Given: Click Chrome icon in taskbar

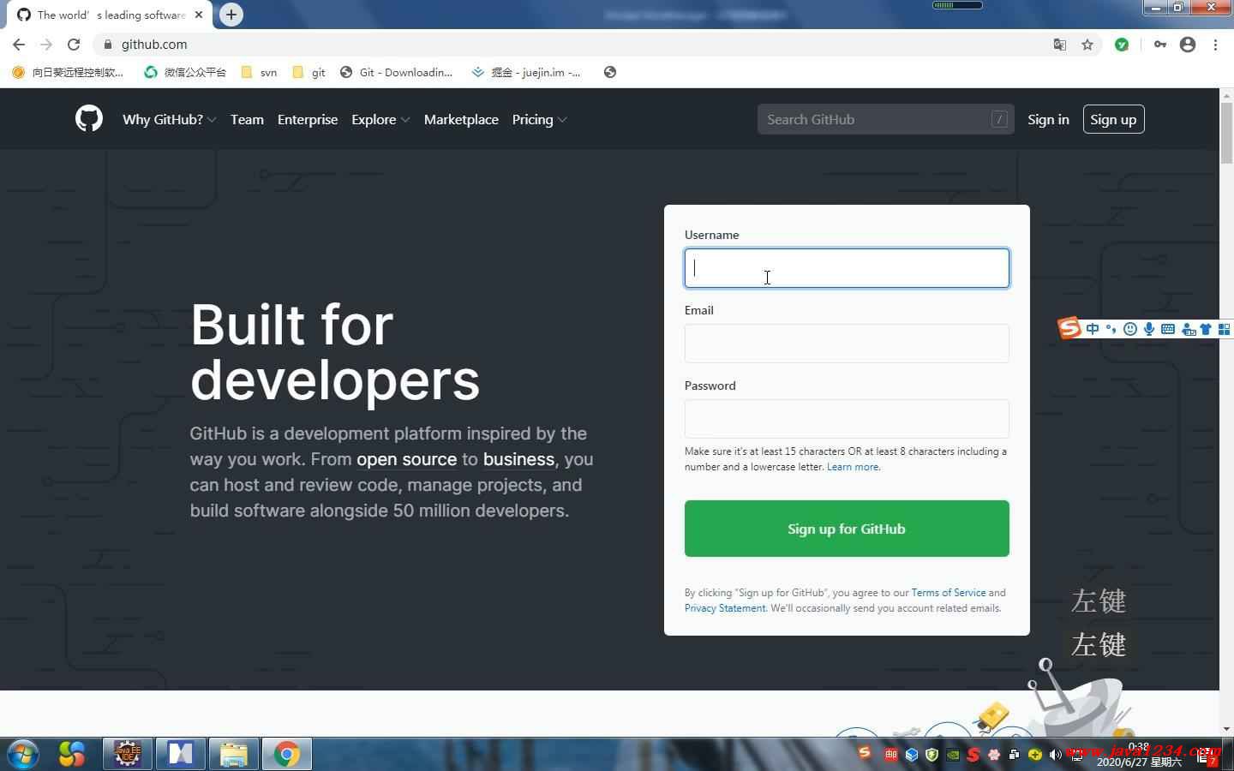Looking at the screenshot, I should click(287, 754).
